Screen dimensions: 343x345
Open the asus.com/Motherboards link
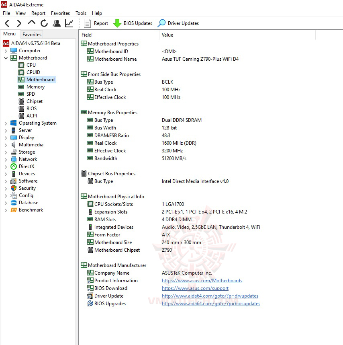coord(202,281)
